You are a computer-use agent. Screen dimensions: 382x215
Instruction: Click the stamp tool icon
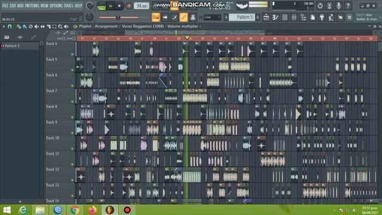(x=193, y=17)
